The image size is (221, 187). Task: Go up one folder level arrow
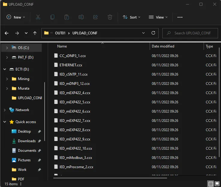tap(35, 33)
